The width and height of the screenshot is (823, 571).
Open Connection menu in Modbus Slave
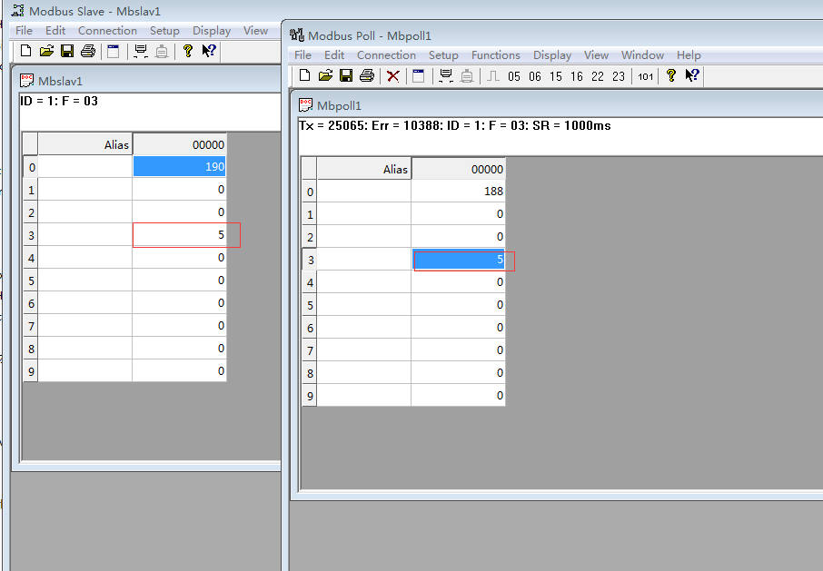(x=107, y=31)
